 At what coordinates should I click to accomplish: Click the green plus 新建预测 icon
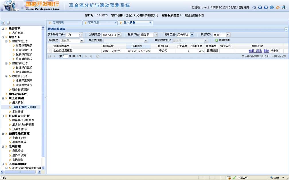click(216, 40)
